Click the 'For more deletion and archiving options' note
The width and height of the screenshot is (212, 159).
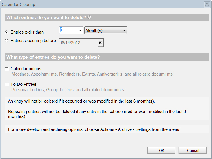(x=94, y=129)
